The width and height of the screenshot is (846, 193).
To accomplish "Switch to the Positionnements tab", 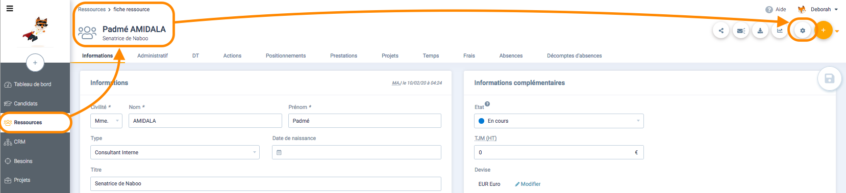I will 286,56.
